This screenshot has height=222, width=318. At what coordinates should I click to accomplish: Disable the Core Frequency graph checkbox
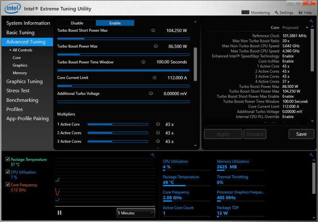(8, 185)
